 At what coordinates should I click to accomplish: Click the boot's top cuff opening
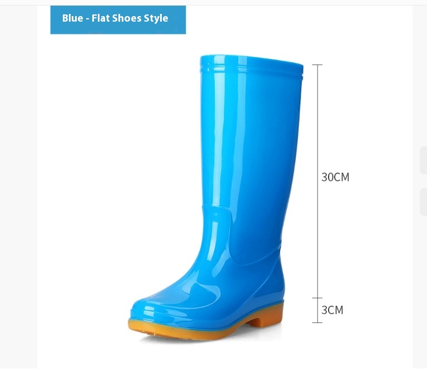252,65
